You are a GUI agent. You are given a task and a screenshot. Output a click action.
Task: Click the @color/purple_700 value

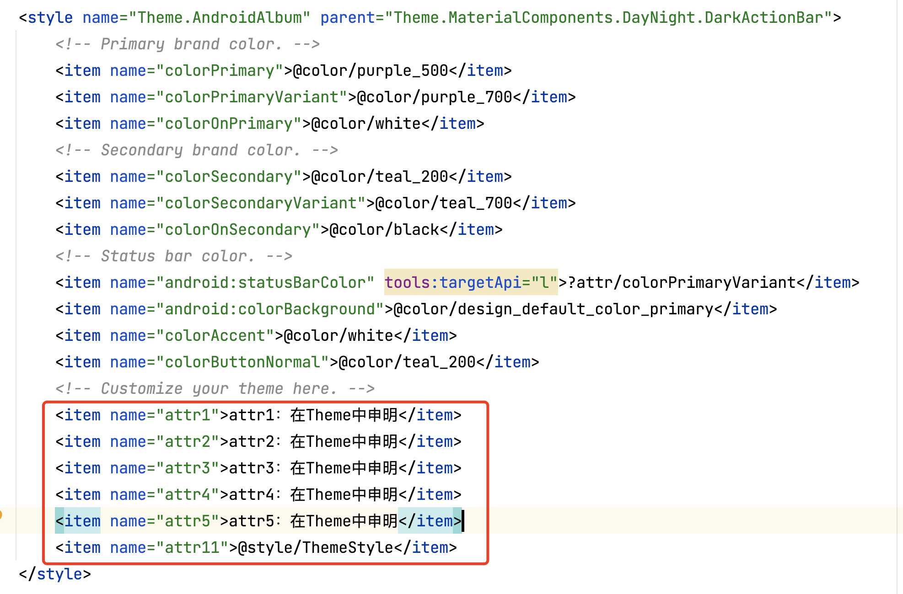(435, 97)
